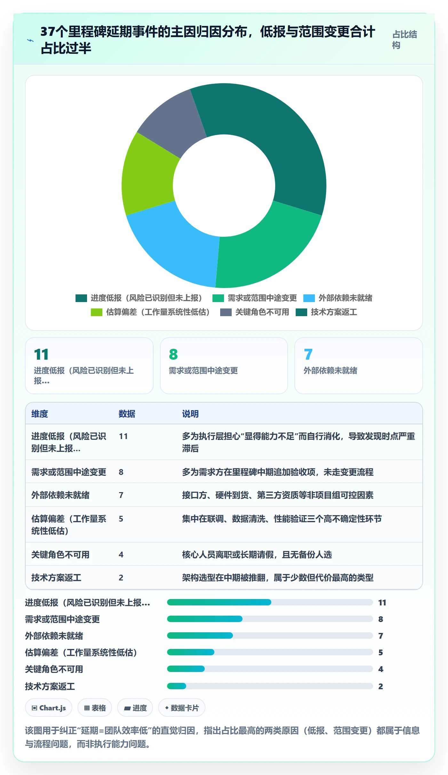Open the stat card showing 8

pyautogui.click(x=224, y=366)
